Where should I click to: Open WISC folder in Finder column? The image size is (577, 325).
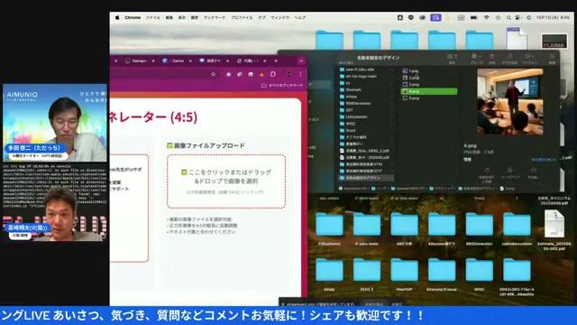365,124
